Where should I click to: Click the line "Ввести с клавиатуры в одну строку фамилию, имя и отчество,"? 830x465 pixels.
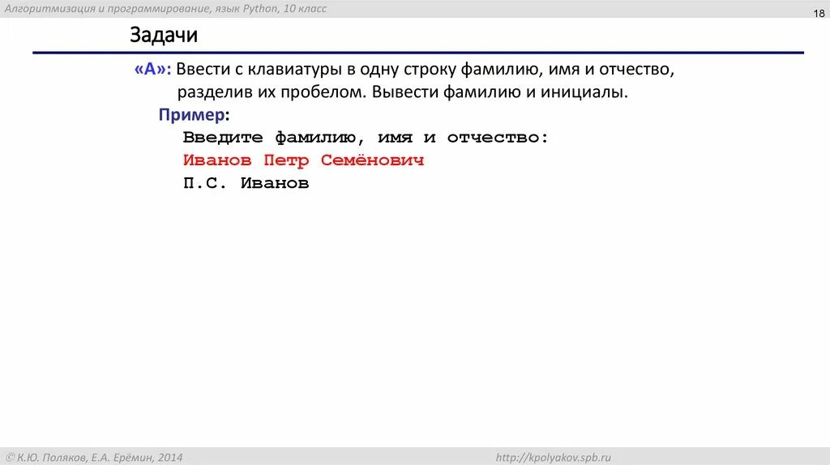425,70
